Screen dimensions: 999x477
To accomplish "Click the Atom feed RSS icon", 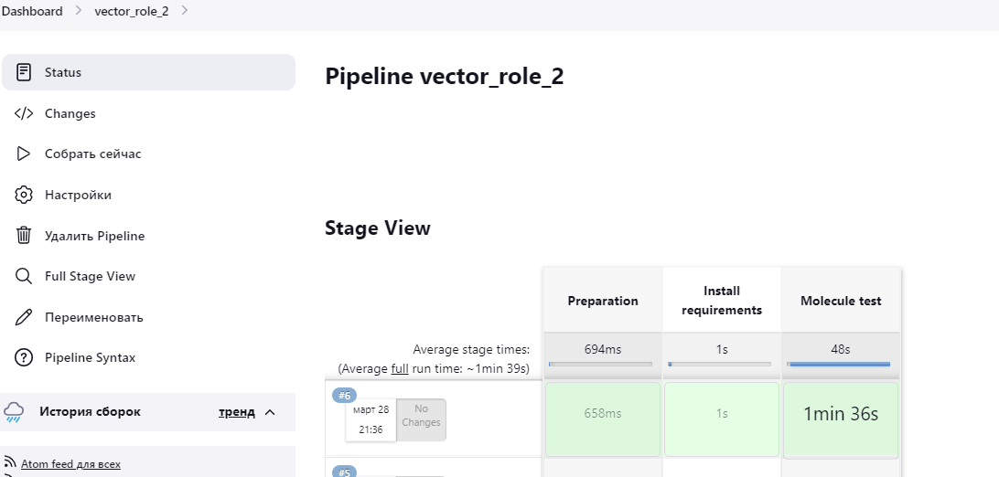I will pyautogui.click(x=10, y=463).
